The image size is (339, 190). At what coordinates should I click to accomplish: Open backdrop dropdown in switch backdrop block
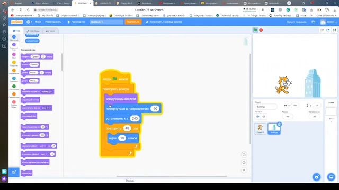pyautogui.click(x=46, y=108)
